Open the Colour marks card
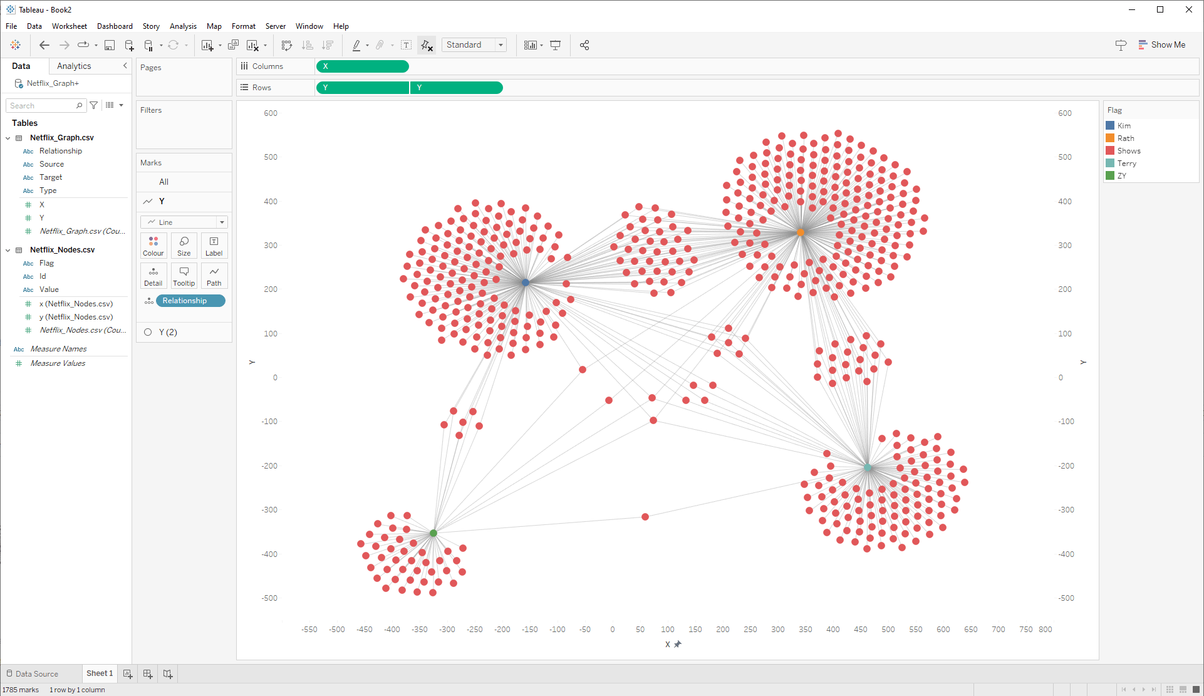The image size is (1204, 696). [153, 246]
